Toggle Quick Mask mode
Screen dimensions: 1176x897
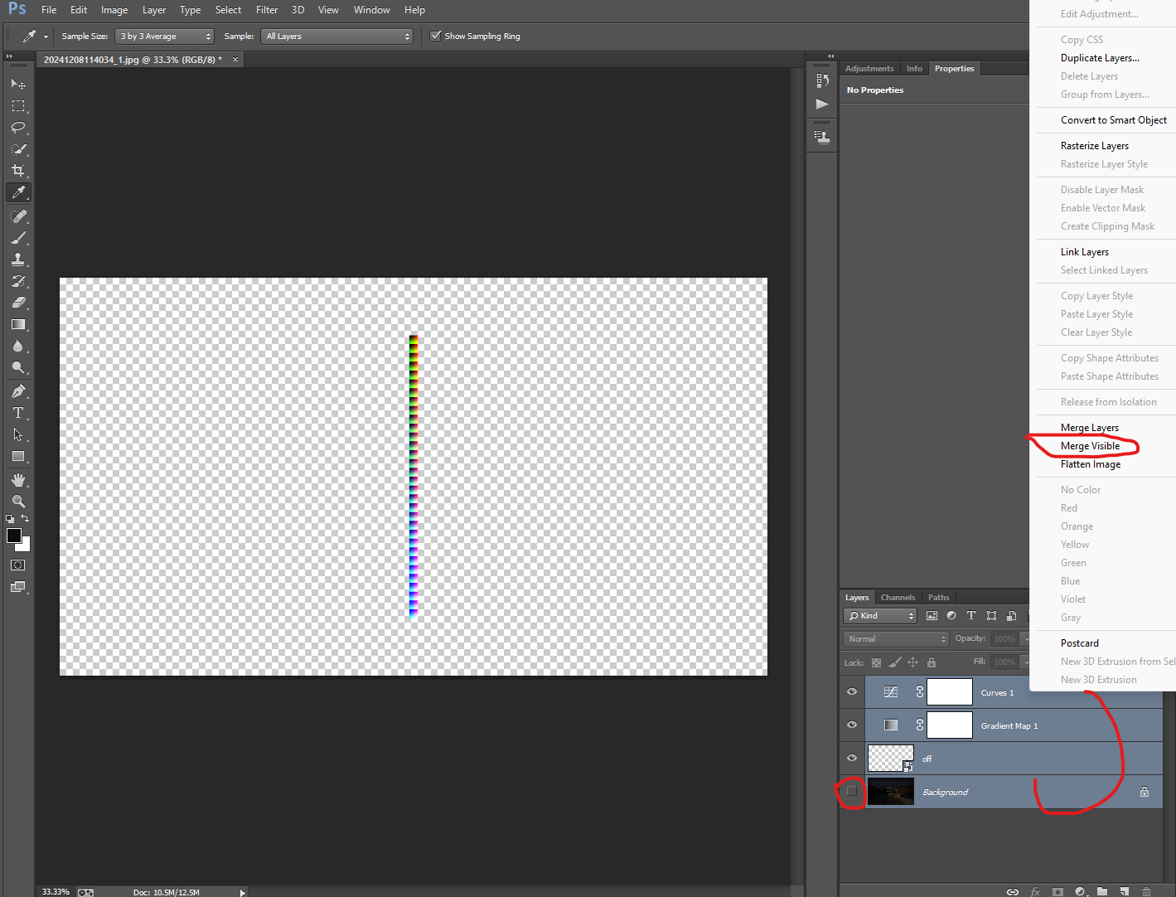pyautogui.click(x=18, y=565)
